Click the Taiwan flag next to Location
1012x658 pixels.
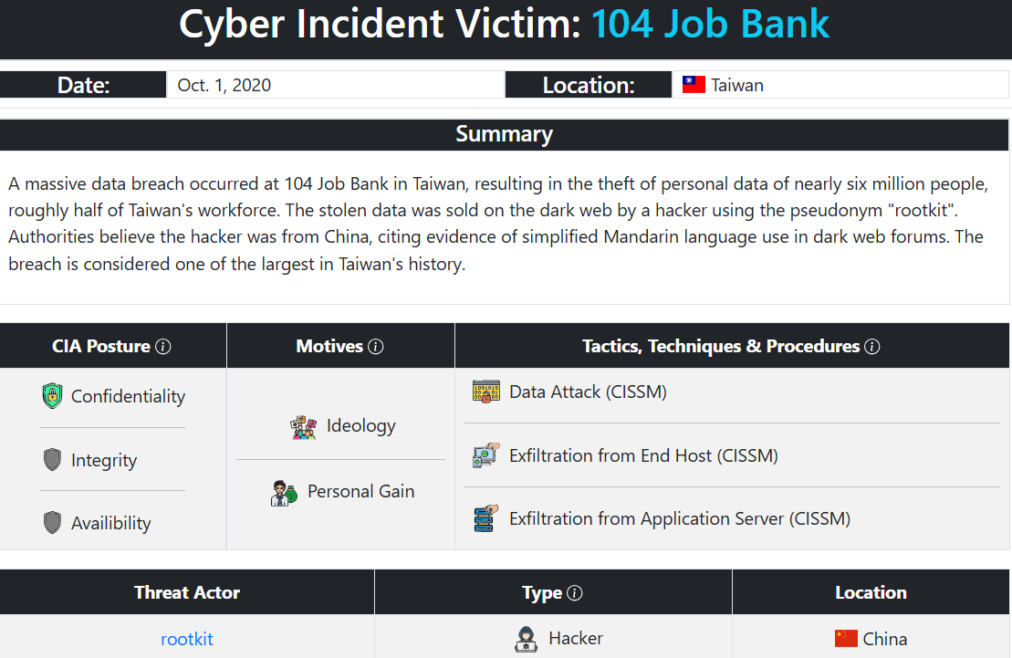[693, 84]
